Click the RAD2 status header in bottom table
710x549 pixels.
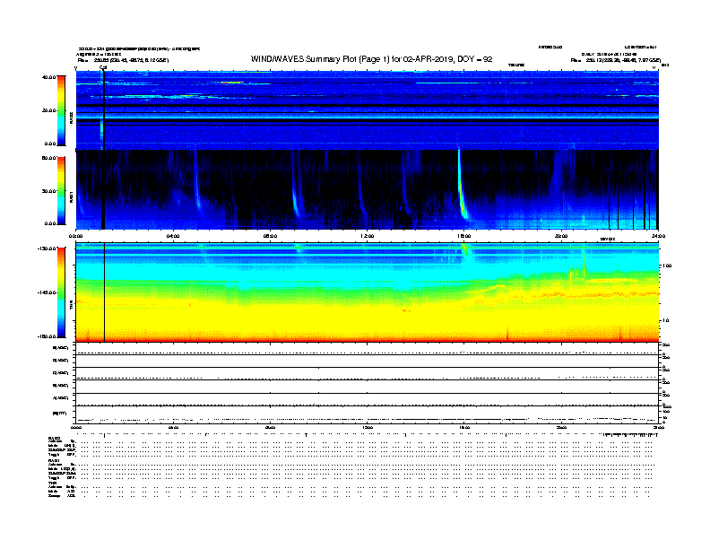tap(54, 438)
